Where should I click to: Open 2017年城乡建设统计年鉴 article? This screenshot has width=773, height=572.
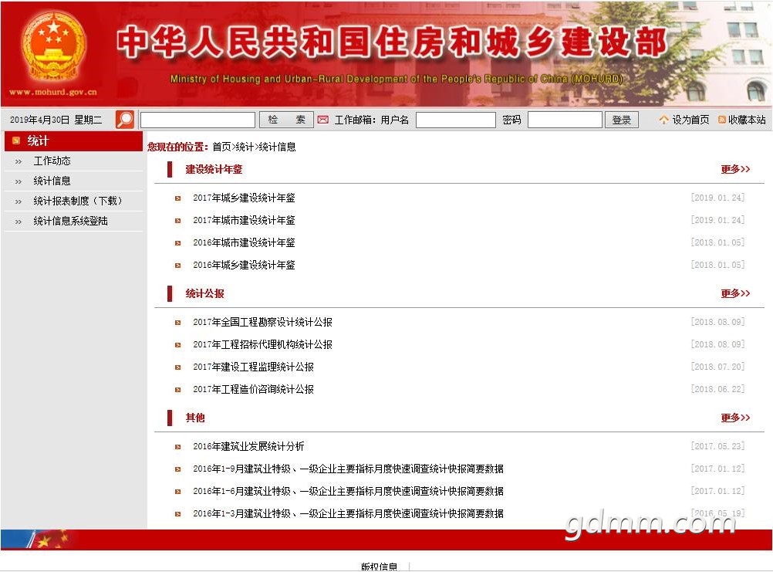244,198
